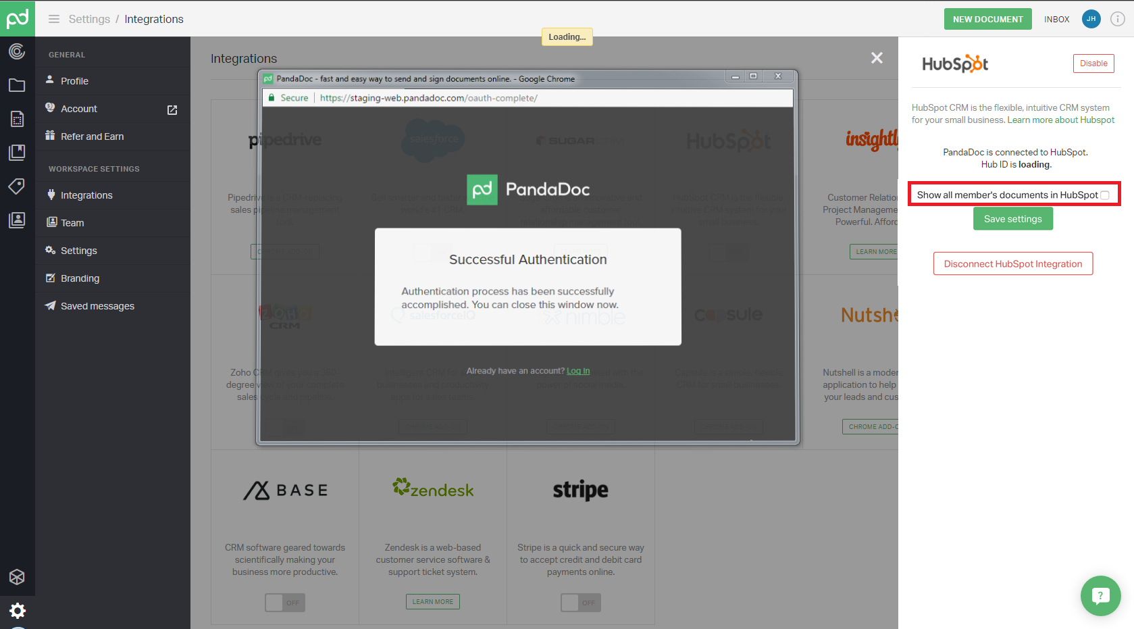This screenshot has width=1134, height=629.
Task: Close the Integrations panel with X
Action: coord(877,58)
